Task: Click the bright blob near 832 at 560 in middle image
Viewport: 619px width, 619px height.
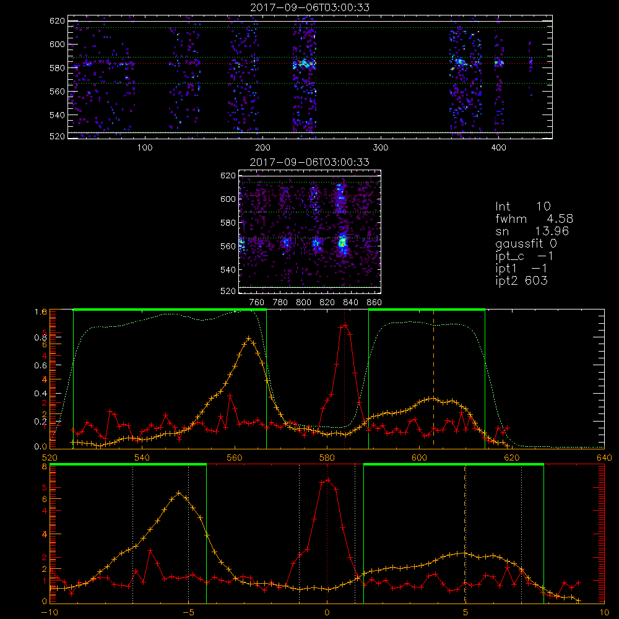Action: 342,243
